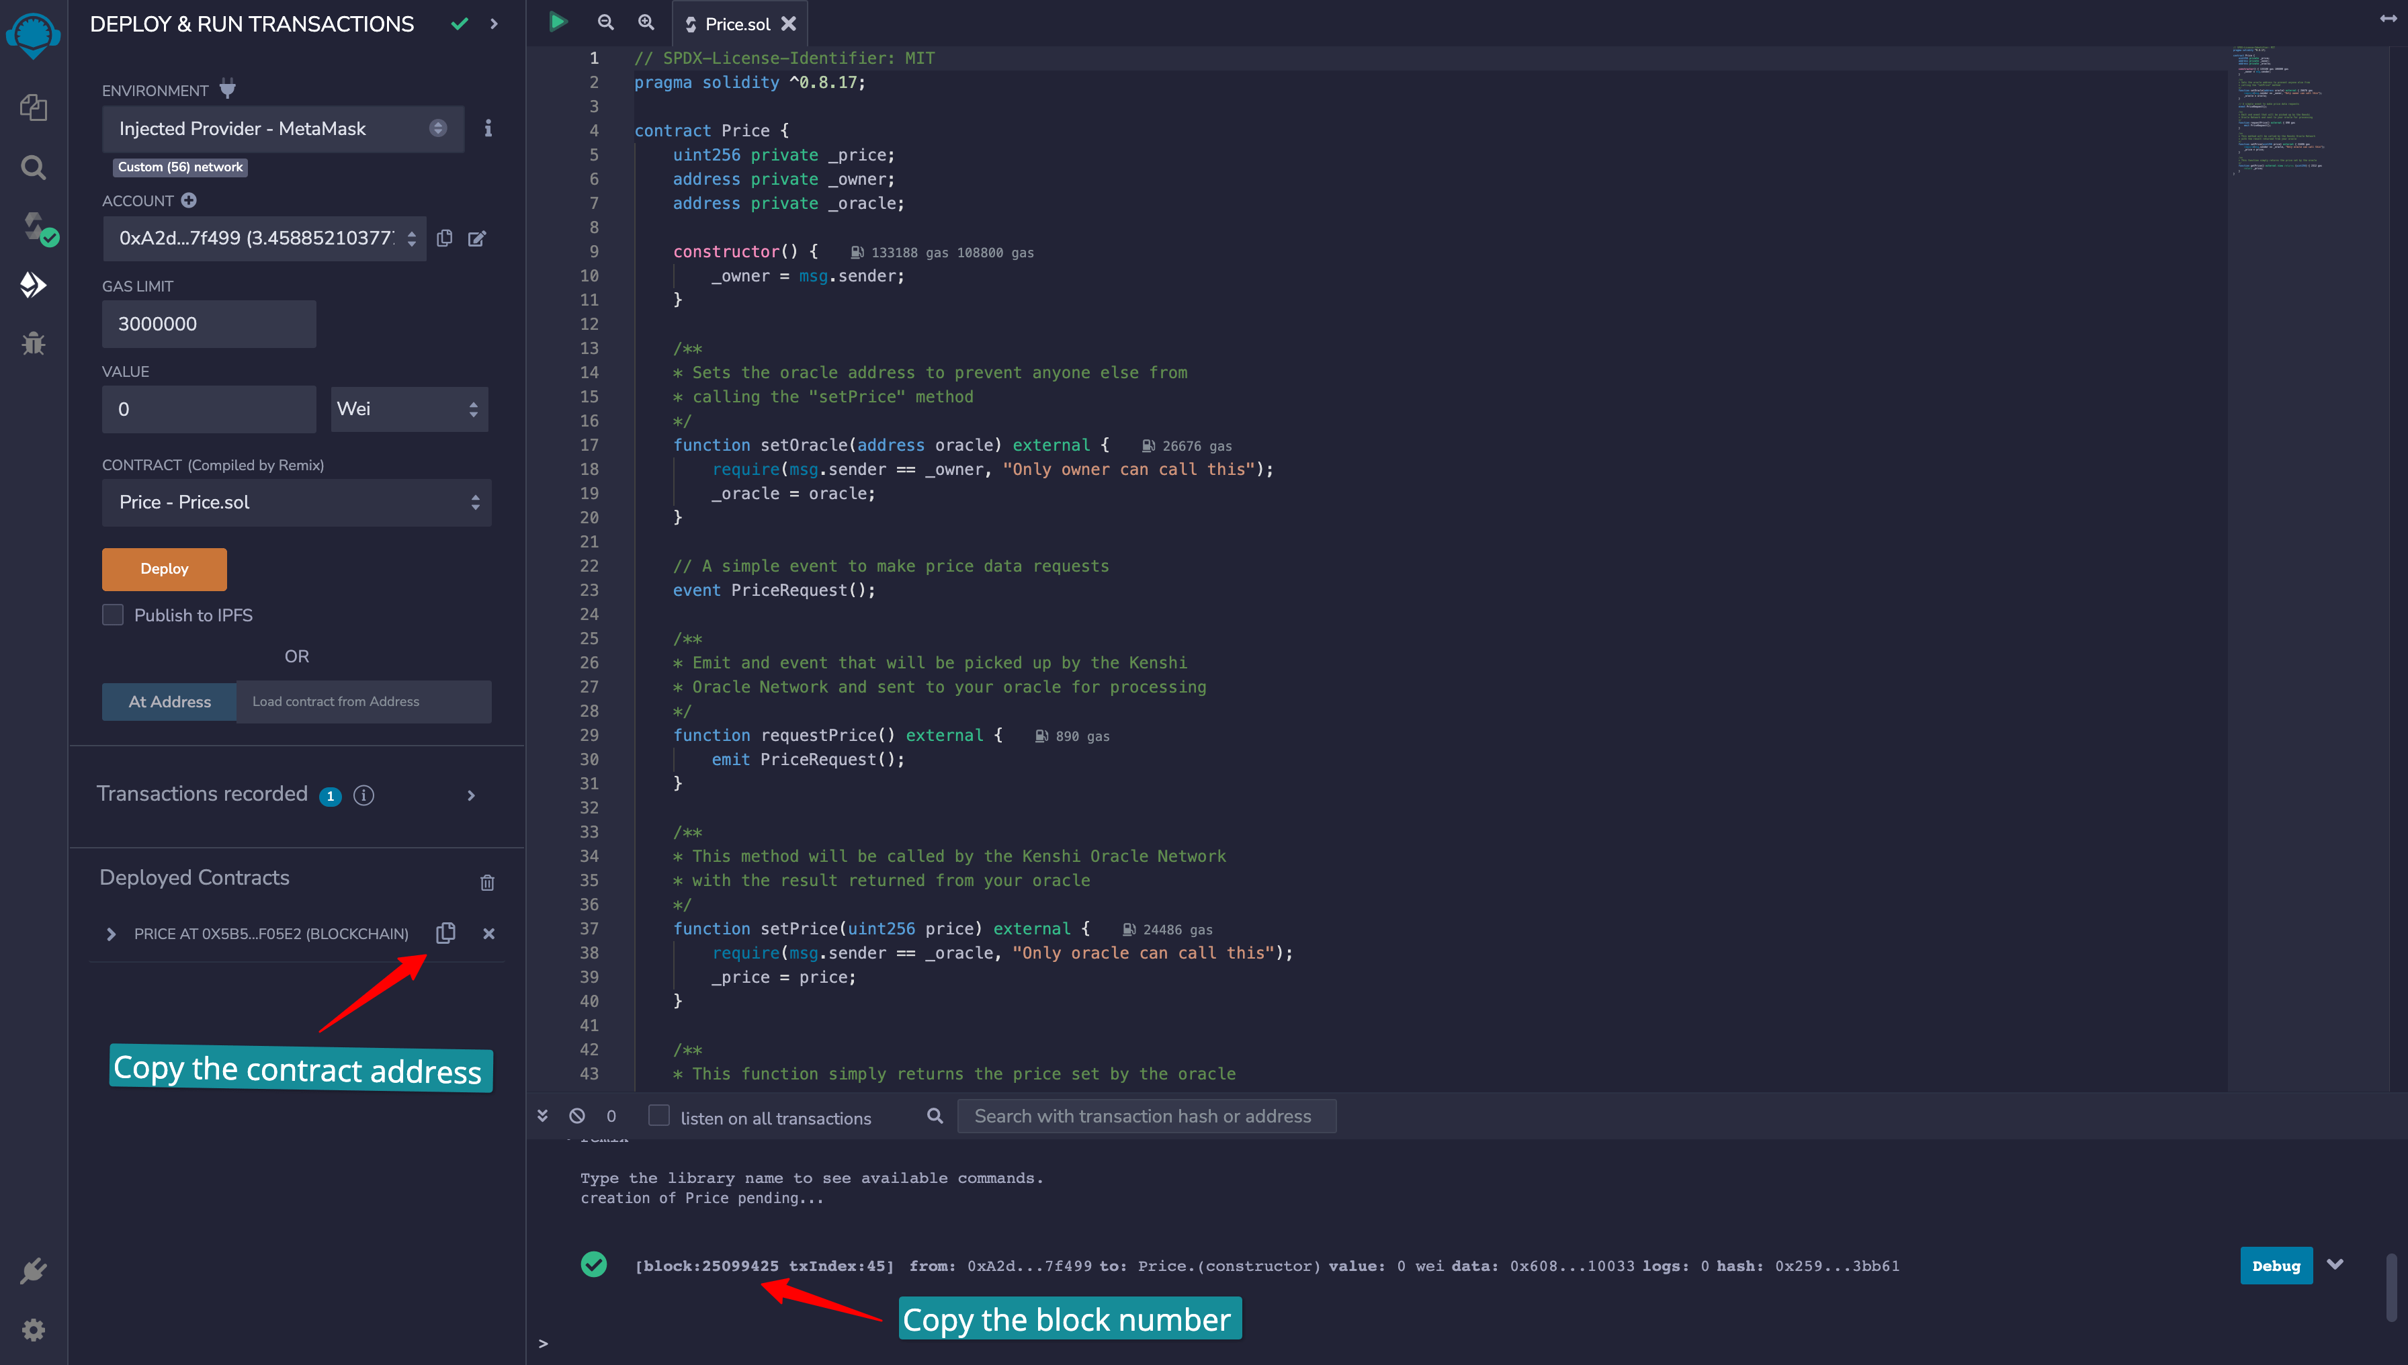This screenshot has width=2408, height=1365.
Task: Click the green Run script play icon
Action: 558,22
